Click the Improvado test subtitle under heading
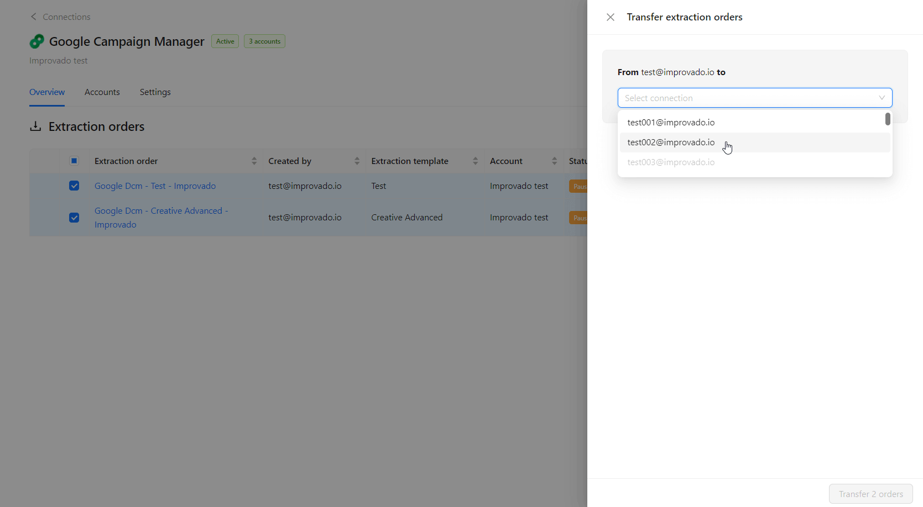The width and height of the screenshot is (923, 507). pyautogui.click(x=59, y=61)
